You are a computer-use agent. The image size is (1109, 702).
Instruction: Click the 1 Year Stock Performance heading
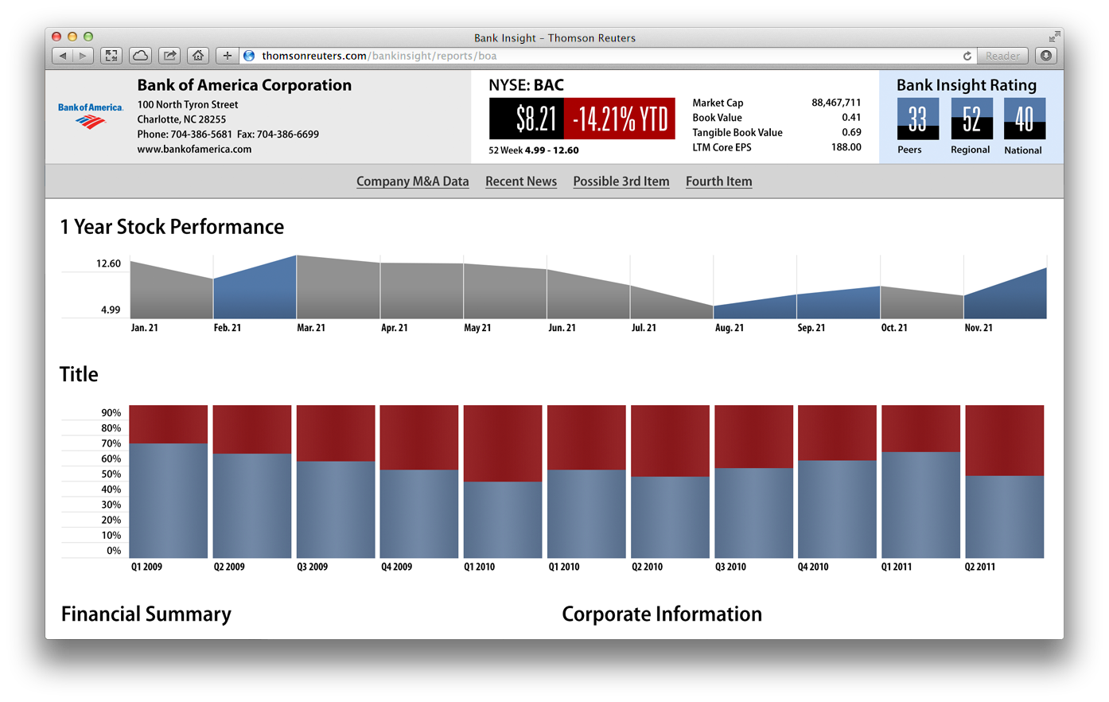pyautogui.click(x=172, y=227)
